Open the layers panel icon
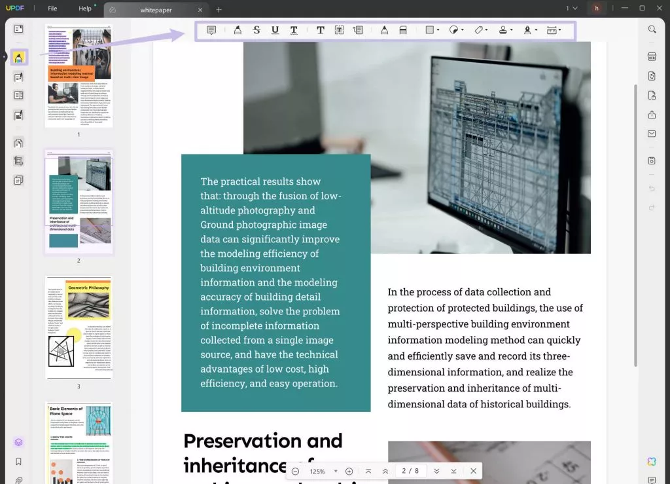670x484 pixels. click(18, 442)
